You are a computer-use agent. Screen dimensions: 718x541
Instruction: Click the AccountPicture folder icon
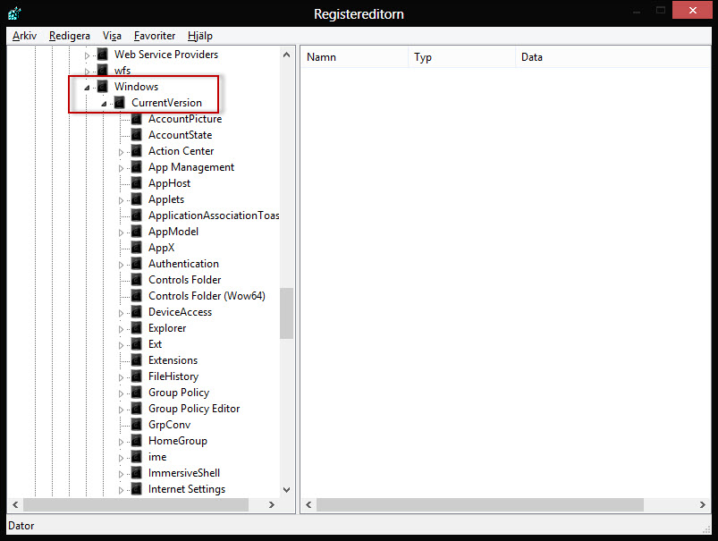pos(137,119)
